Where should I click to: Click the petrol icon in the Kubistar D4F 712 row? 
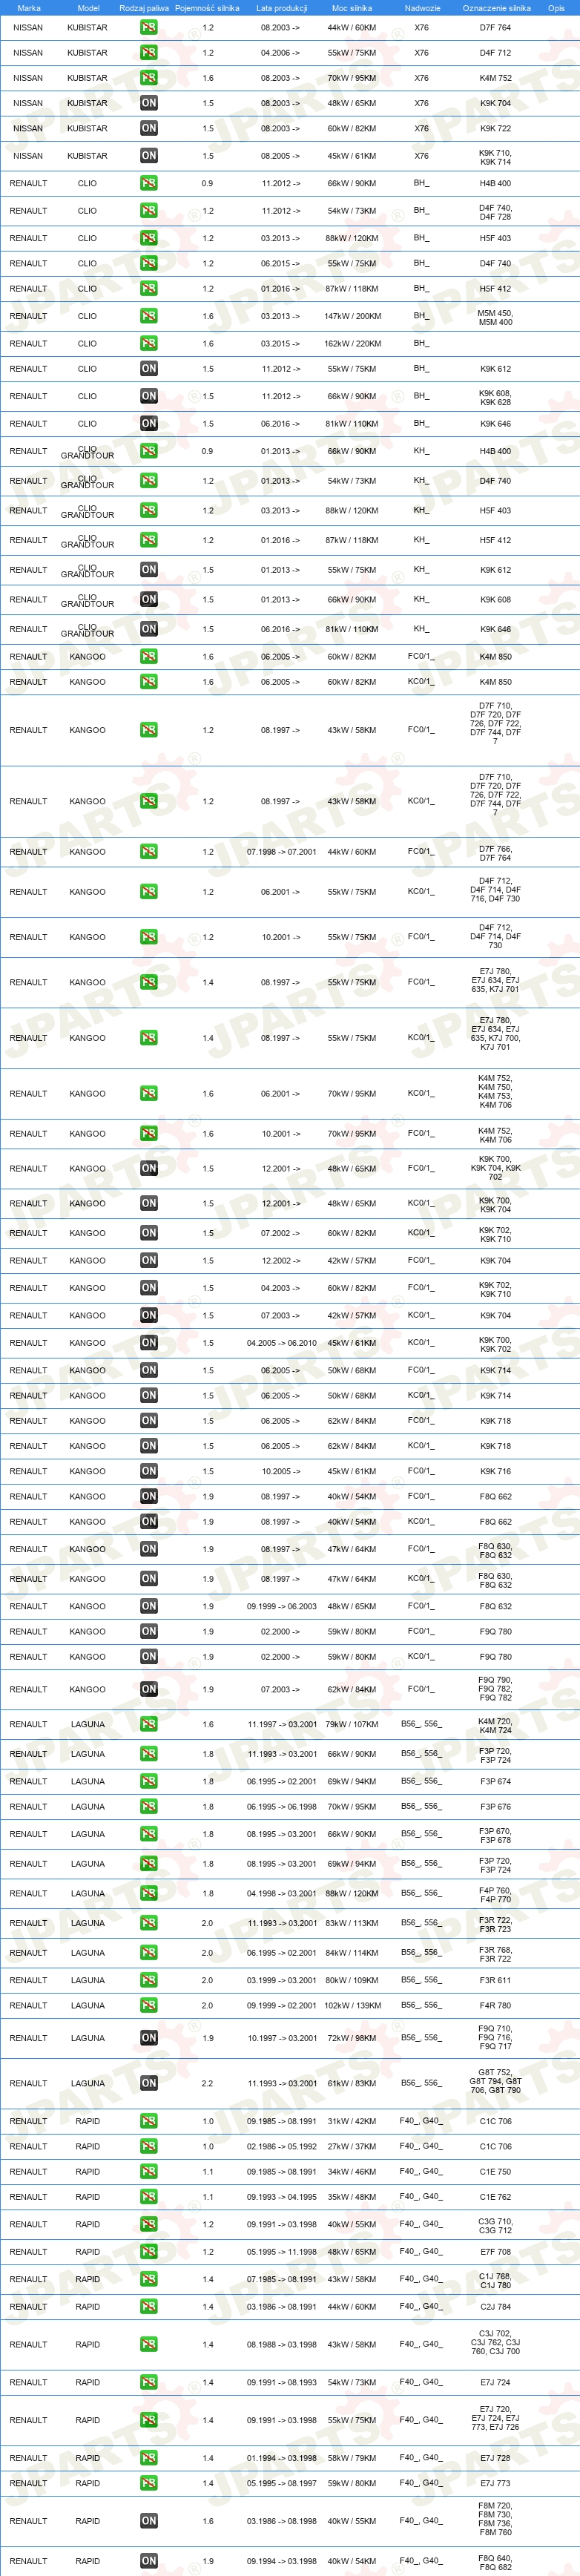tap(148, 52)
